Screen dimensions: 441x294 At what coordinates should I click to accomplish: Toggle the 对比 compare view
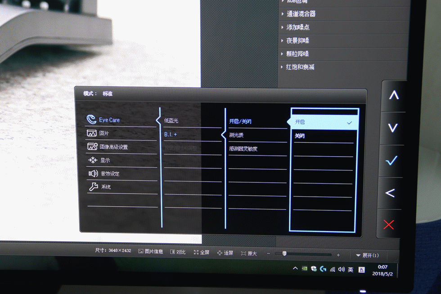pos(178,253)
